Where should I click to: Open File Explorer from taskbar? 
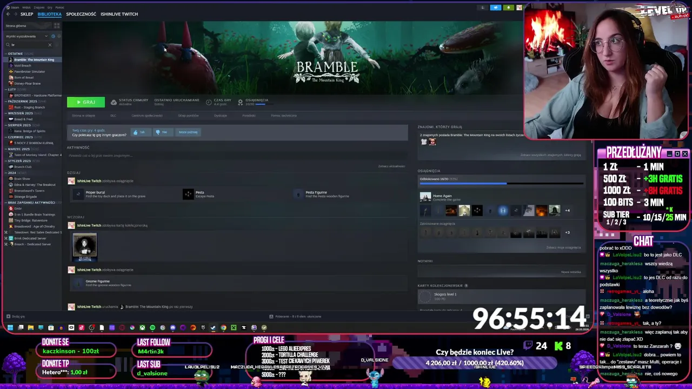[x=31, y=327]
